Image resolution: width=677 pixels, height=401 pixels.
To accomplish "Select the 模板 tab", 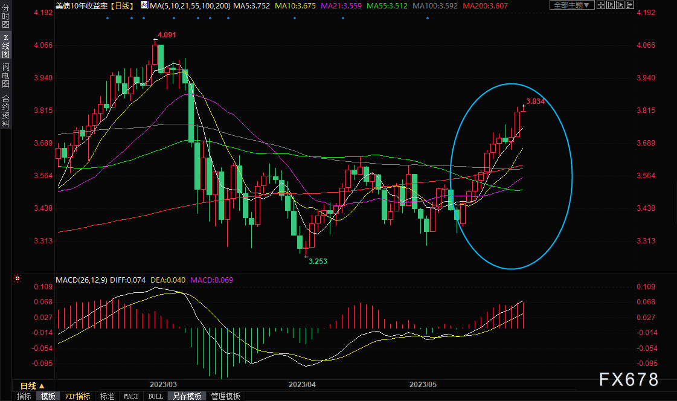I will [48, 396].
